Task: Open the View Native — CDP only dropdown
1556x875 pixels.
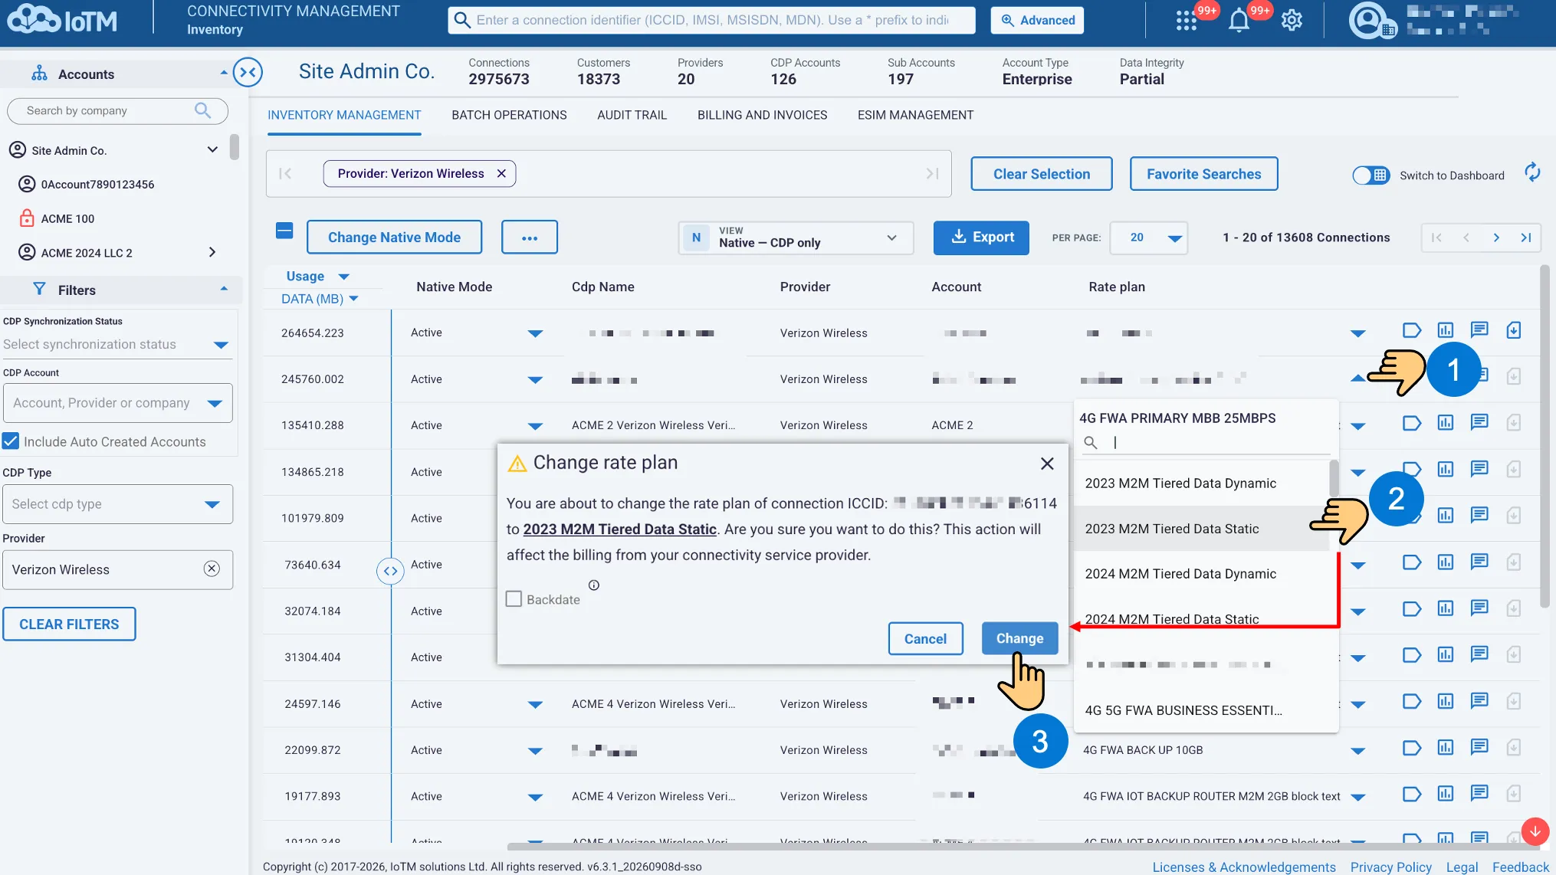Action: [796, 238]
